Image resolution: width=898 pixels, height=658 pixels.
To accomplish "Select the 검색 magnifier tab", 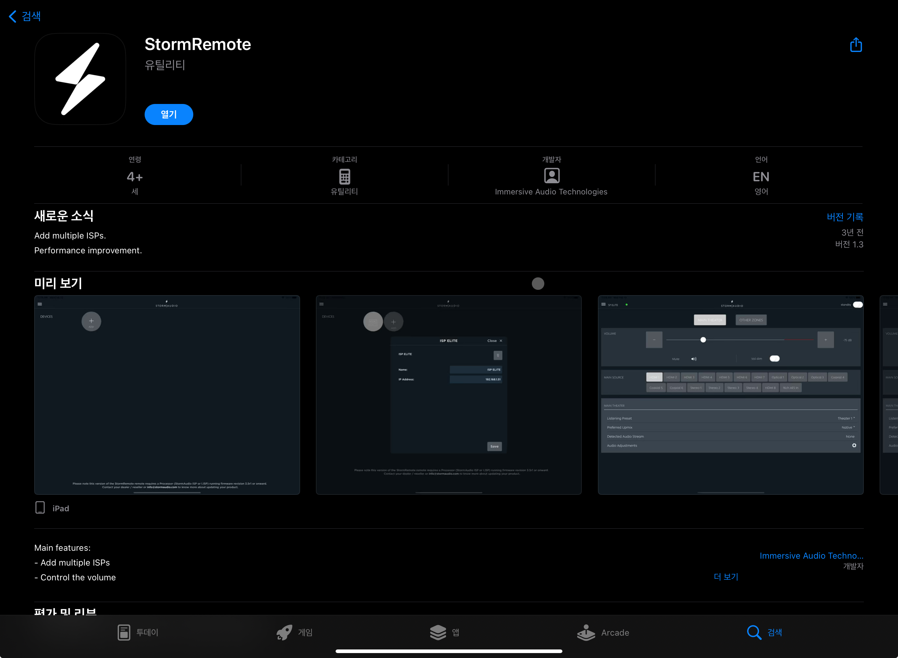I will (x=764, y=632).
